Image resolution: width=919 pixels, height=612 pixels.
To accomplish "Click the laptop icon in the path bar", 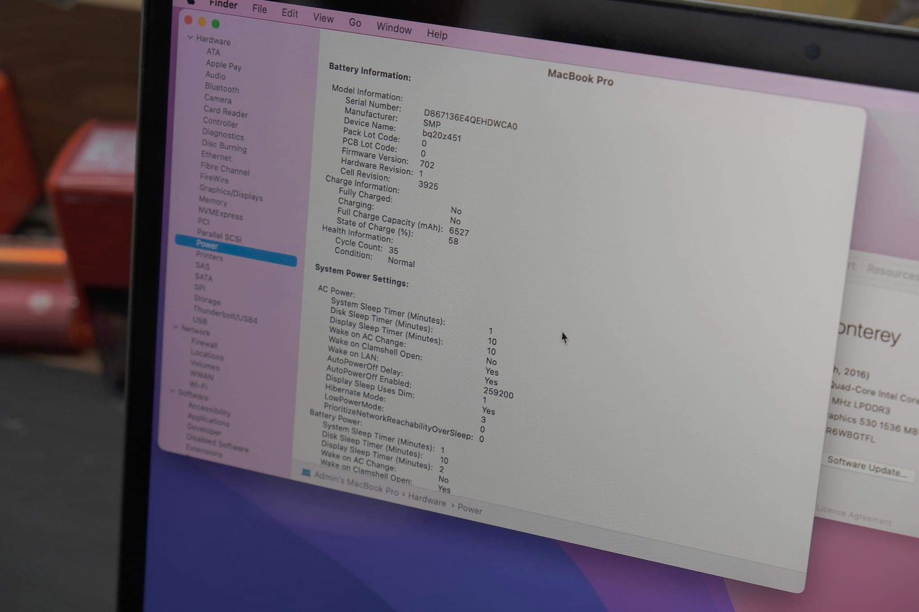I will [306, 473].
